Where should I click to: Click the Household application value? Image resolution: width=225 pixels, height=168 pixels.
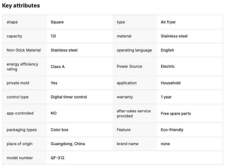[x=171, y=83]
